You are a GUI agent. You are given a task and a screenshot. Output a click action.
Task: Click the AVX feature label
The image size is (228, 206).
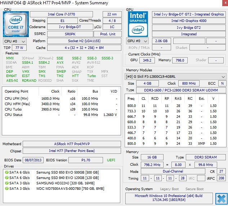pyautogui.click(x=60, y=63)
